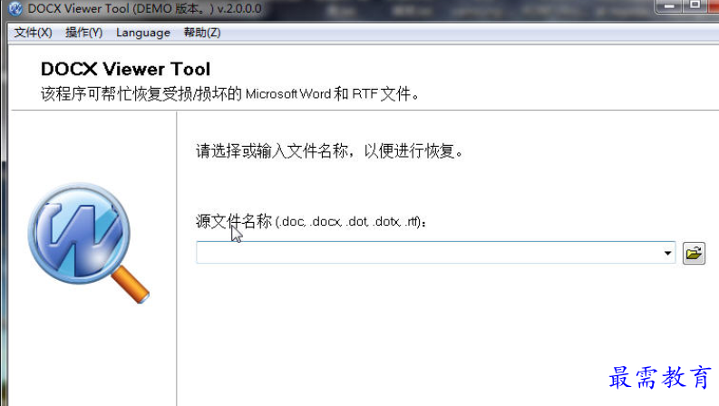This screenshot has width=719, height=406.
Task: Click the magnifier W logo image
Action: [88, 242]
